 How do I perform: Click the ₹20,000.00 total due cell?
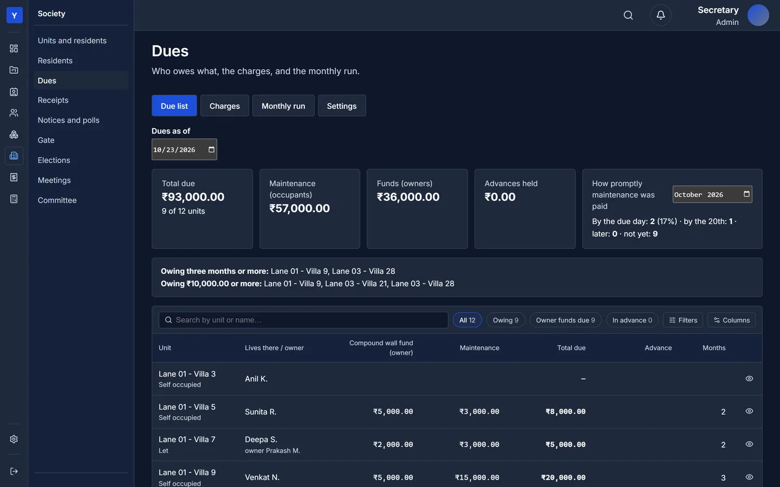click(563, 478)
